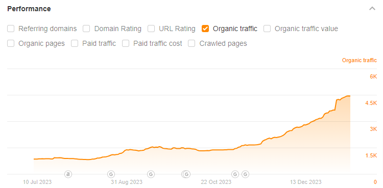Toggle Organic traffic value checkbox

(267, 29)
